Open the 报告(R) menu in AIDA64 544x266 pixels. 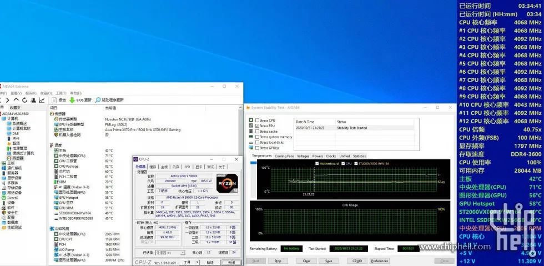pyautogui.click(x=31, y=93)
